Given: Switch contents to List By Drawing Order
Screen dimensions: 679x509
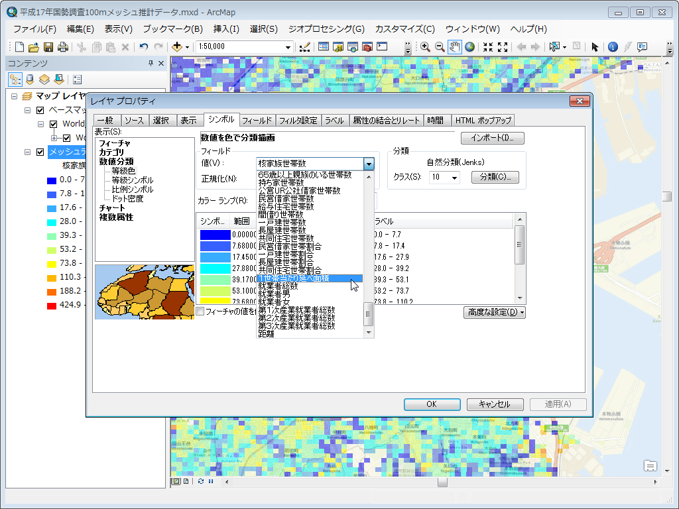Looking at the screenshot, I should coord(15,80).
